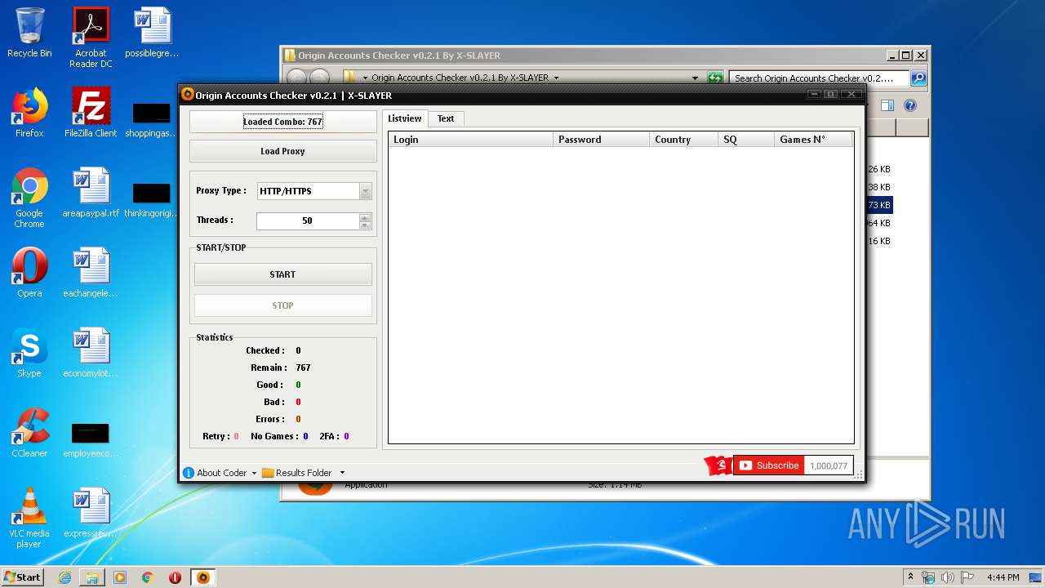
Task: Click the red X-SLAYER flag logo
Action: click(x=718, y=465)
